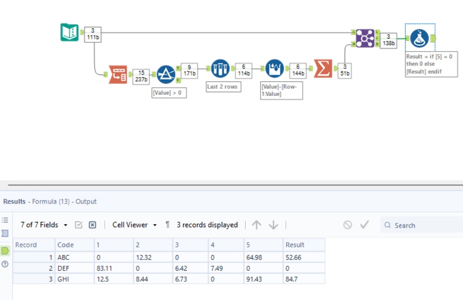Select the Filter tool with [Value] > 0
Viewport: 463px width, 300px height.
pos(166,74)
